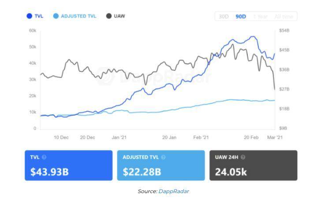Screen dimensions: 309x205
Task: Click the $22.28B Adjusted TVL card
Action: coord(161,165)
